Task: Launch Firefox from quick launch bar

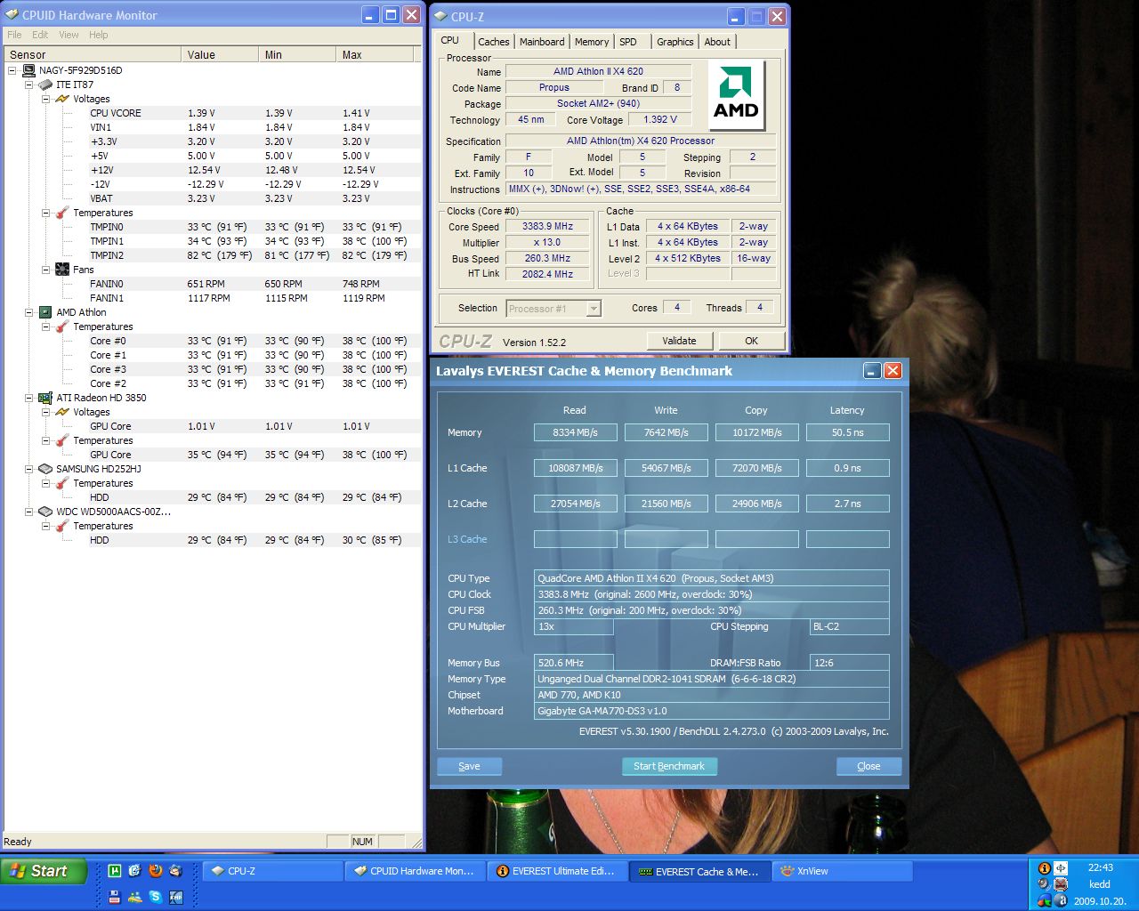Action: pos(156,871)
